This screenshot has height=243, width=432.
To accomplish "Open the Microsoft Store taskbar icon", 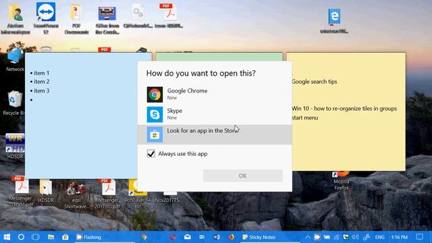I will [x=65, y=237].
